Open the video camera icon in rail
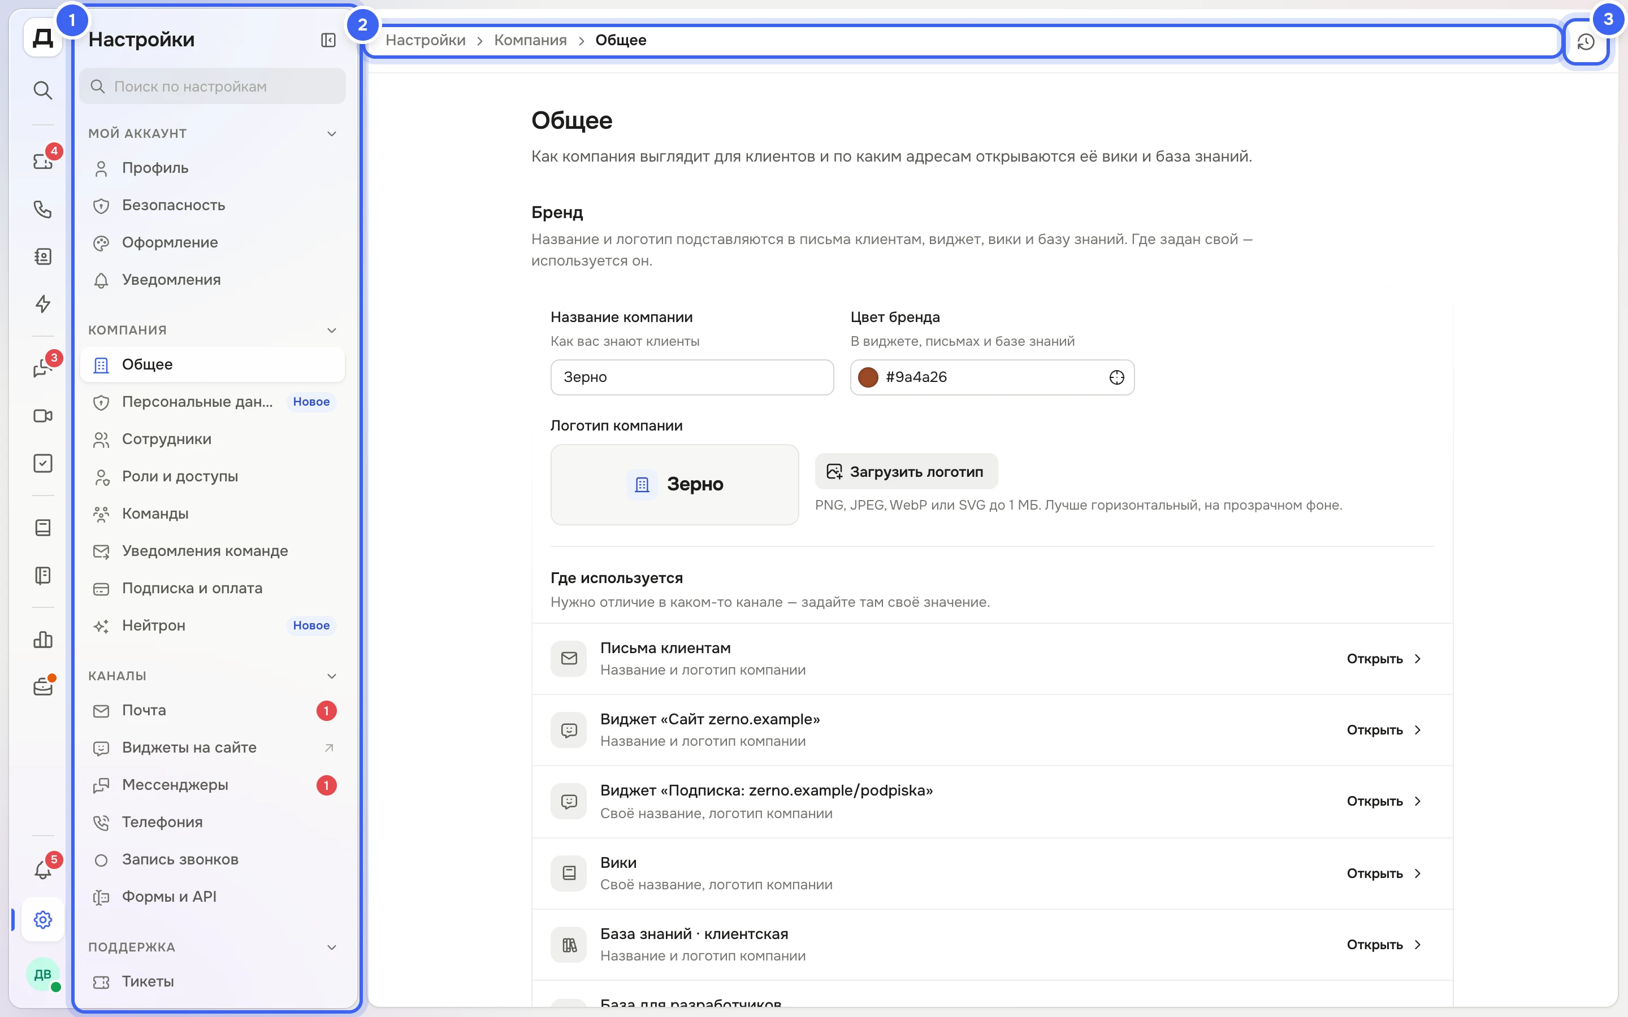 [43, 416]
